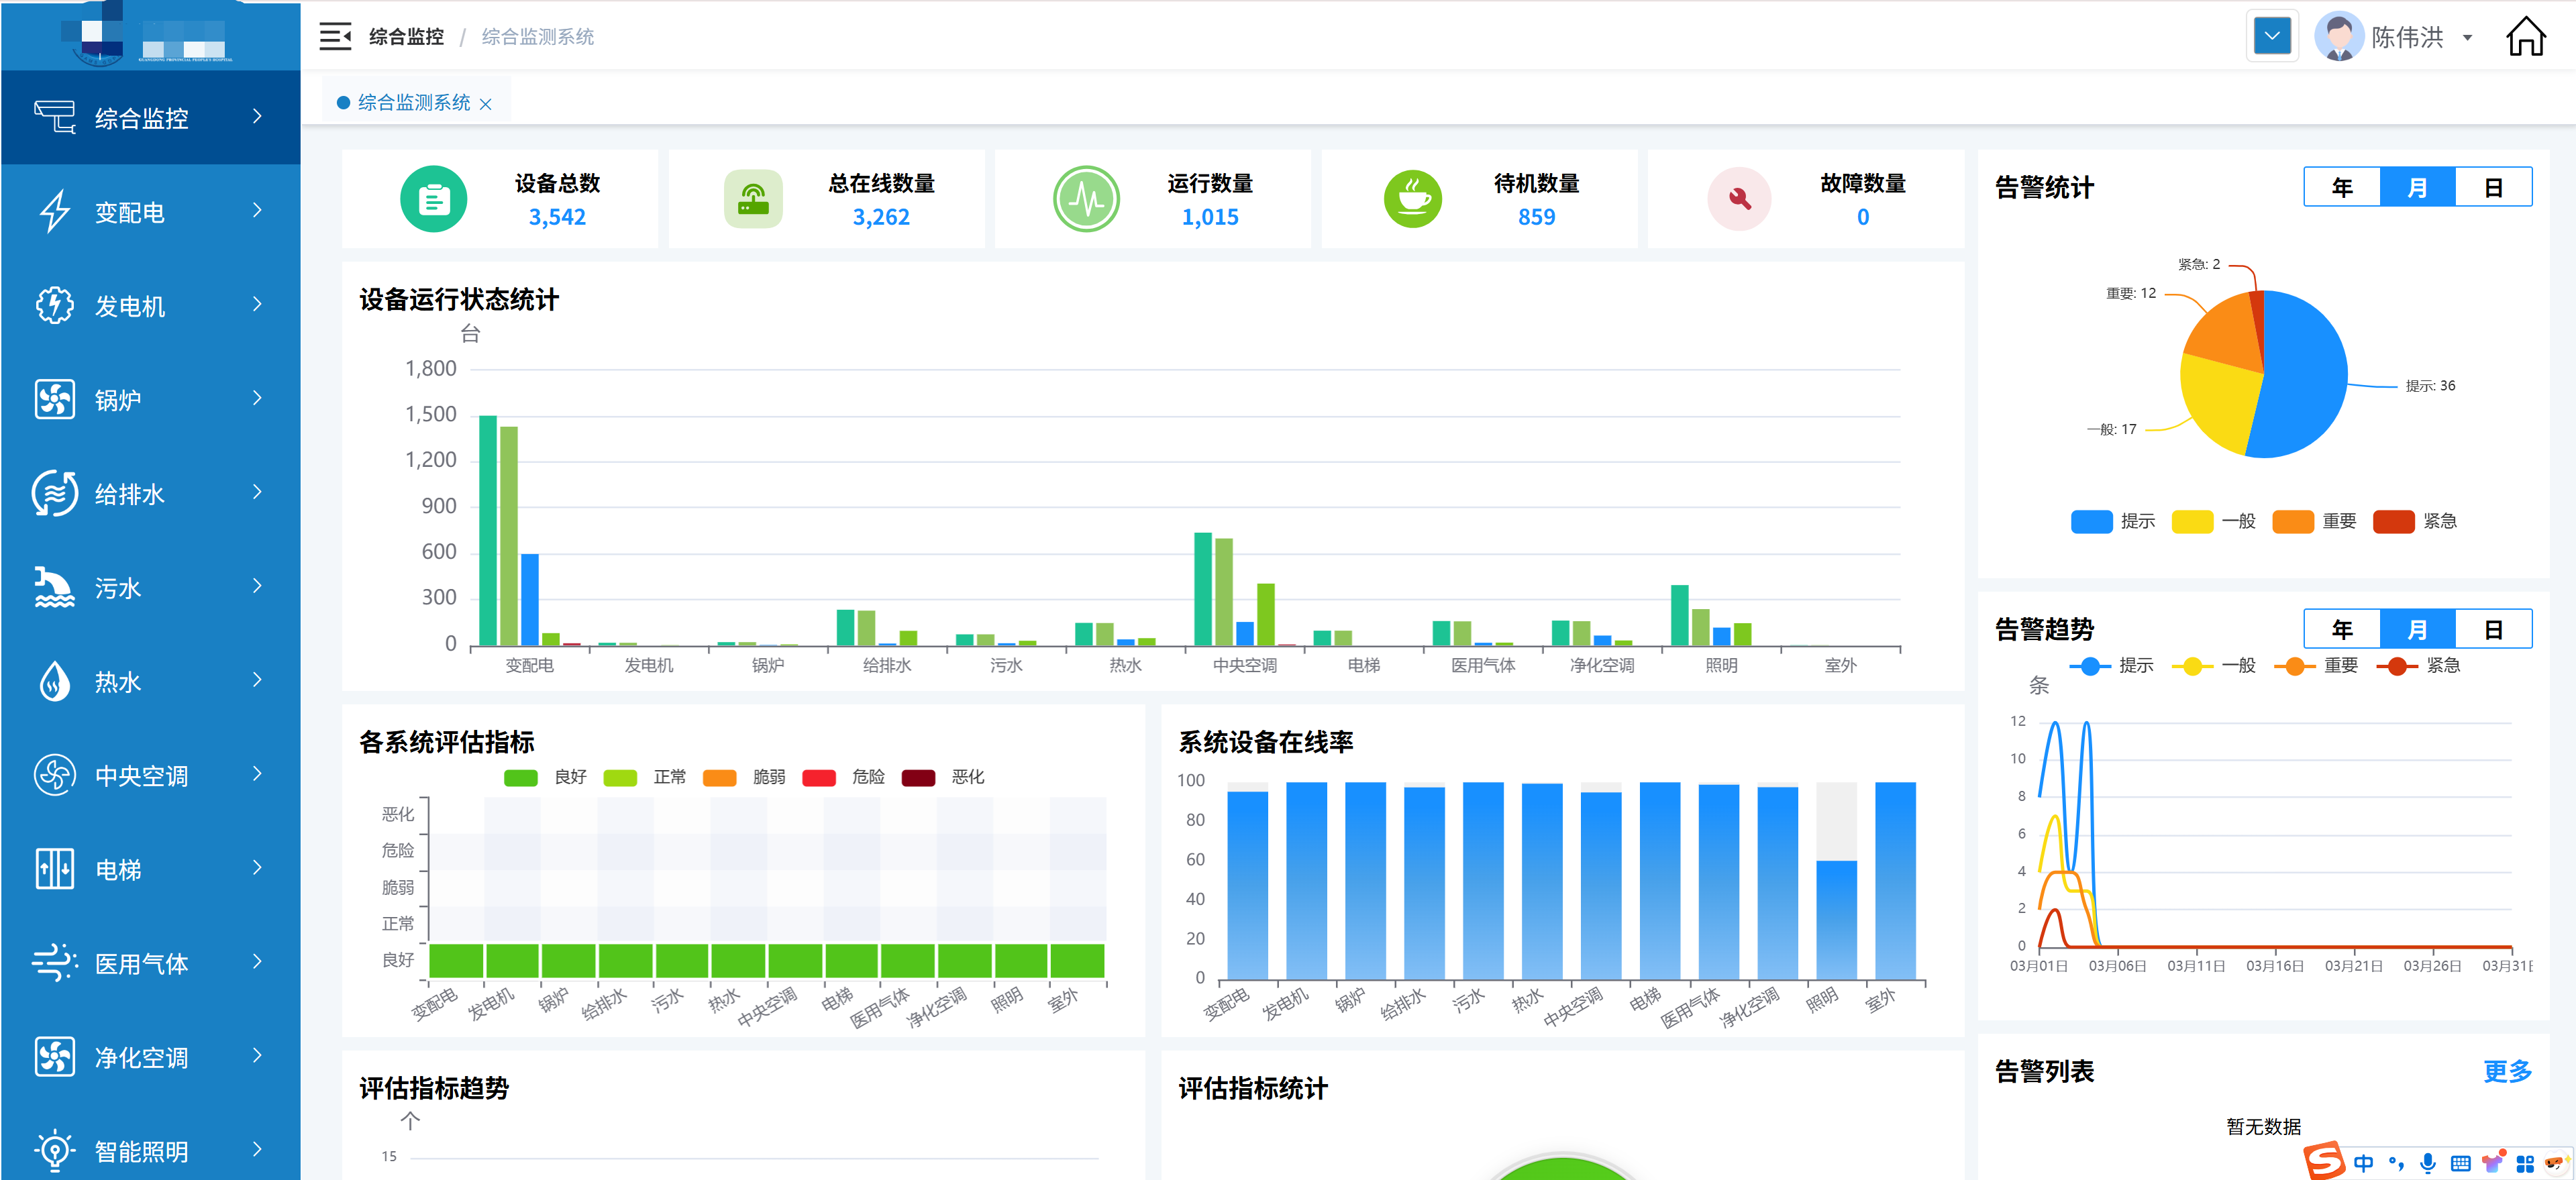Image resolution: width=2576 pixels, height=1180 pixels.
Task: Open the Sogou toolbox grid icon
Action: pyautogui.click(x=2525, y=1163)
